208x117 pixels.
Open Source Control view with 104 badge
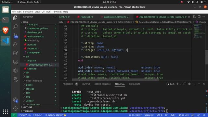tap(15, 35)
